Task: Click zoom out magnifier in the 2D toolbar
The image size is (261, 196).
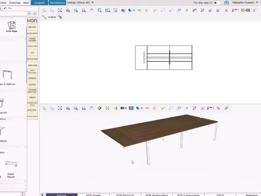Action: pyautogui.click(x=76, y=10)
